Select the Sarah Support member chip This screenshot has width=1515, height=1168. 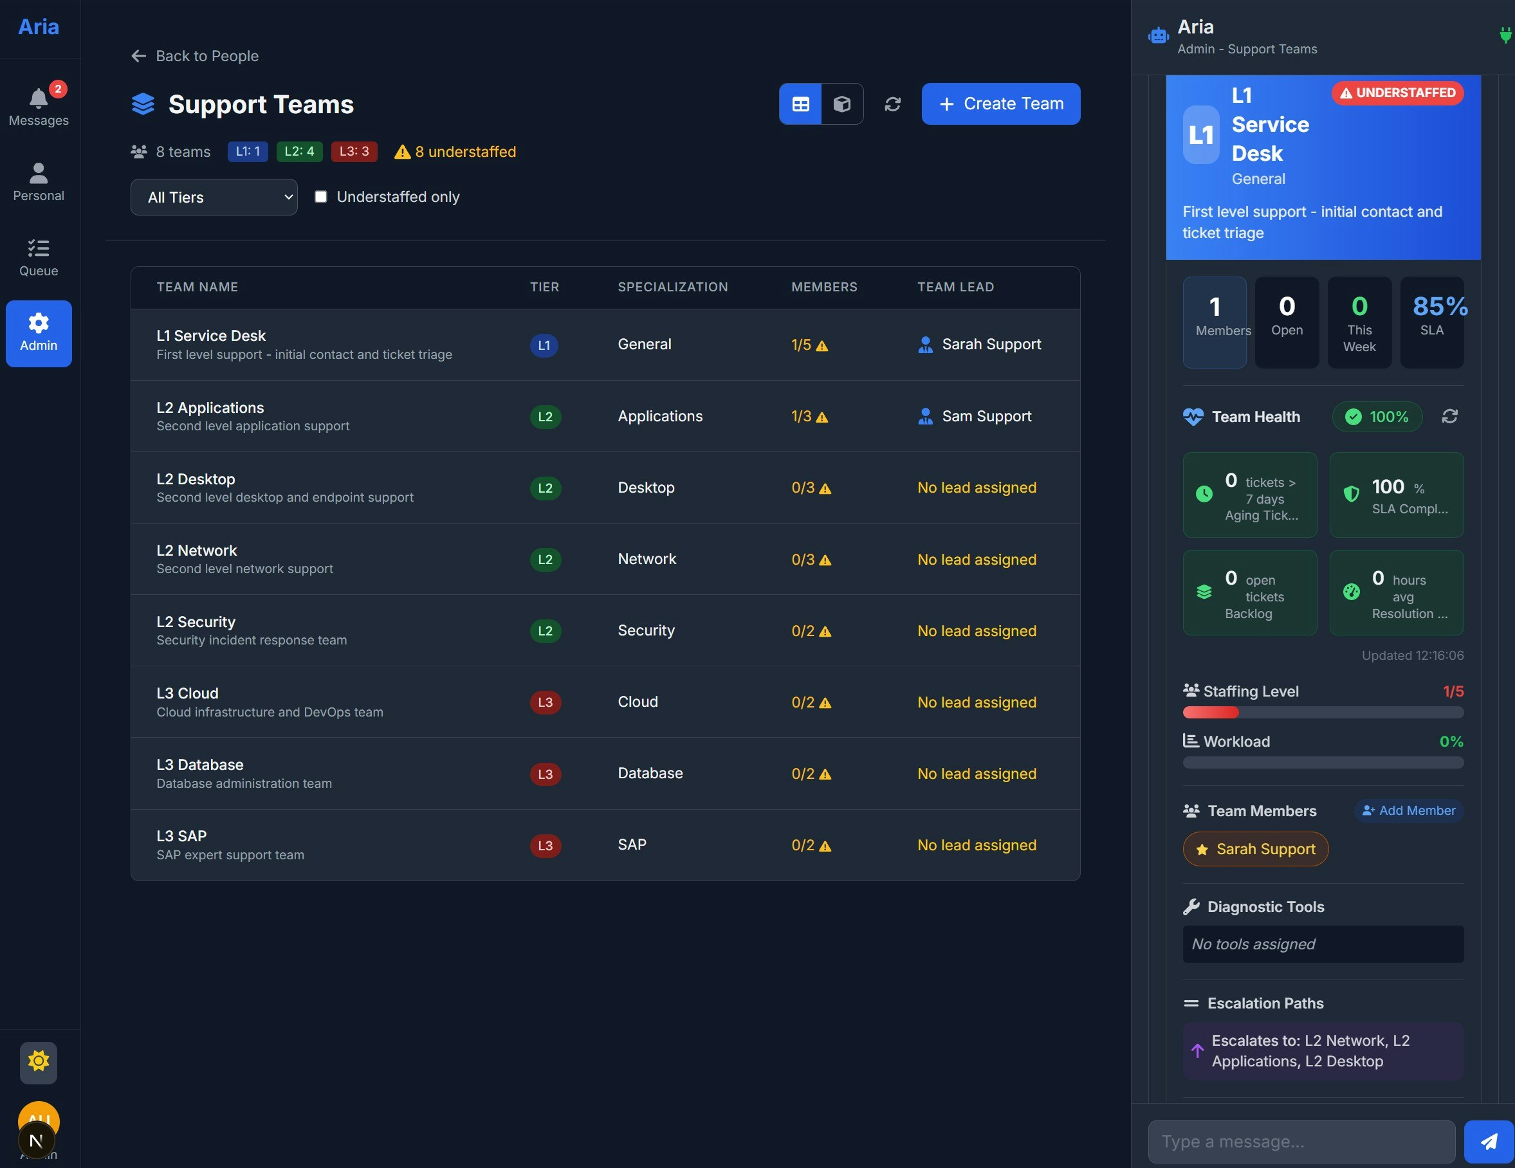tap(1256, 849)
